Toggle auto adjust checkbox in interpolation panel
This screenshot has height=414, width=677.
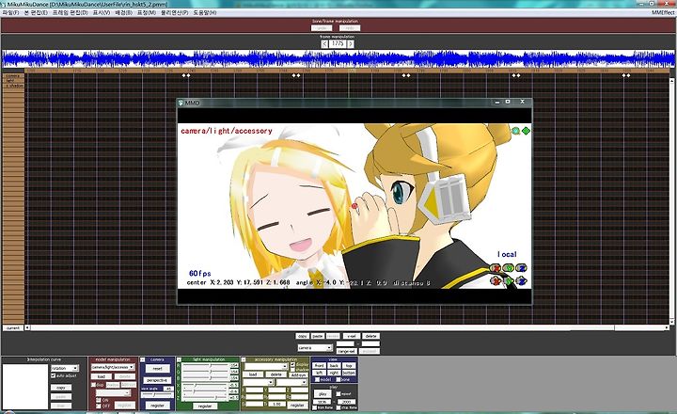click(53, 375)
